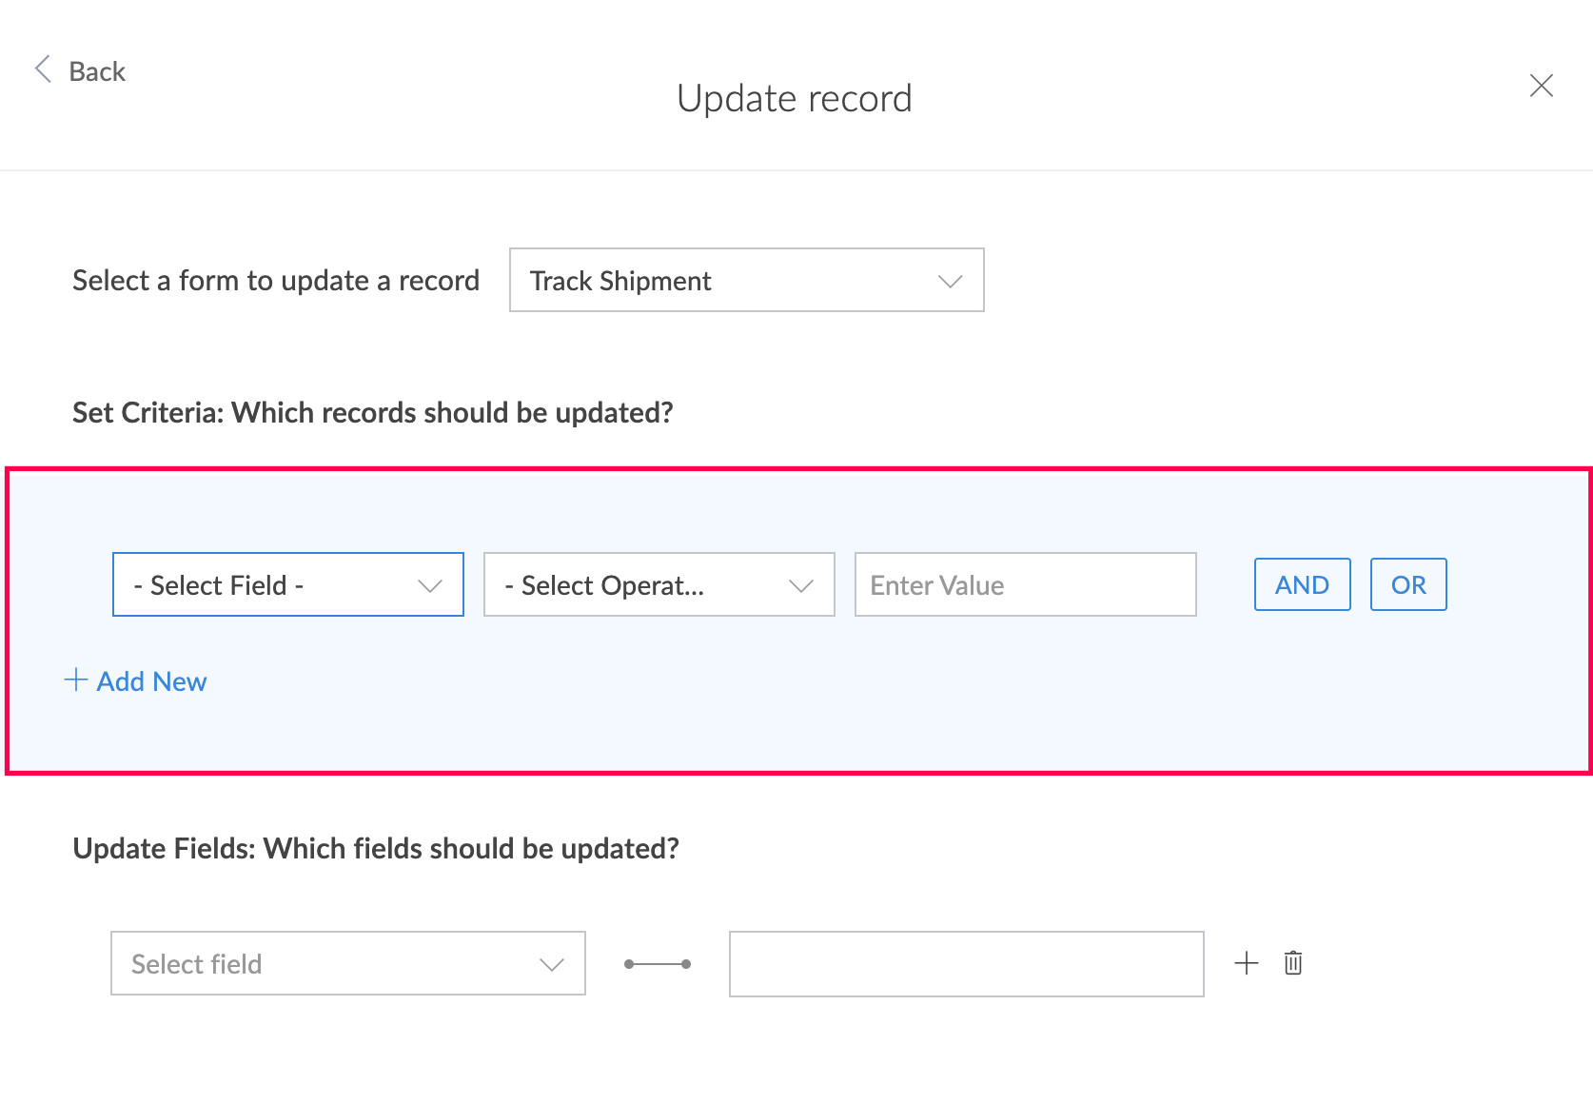The image size is (1593, 1104).
Task: Click the Back link text
Action: [x=97, y=71]
